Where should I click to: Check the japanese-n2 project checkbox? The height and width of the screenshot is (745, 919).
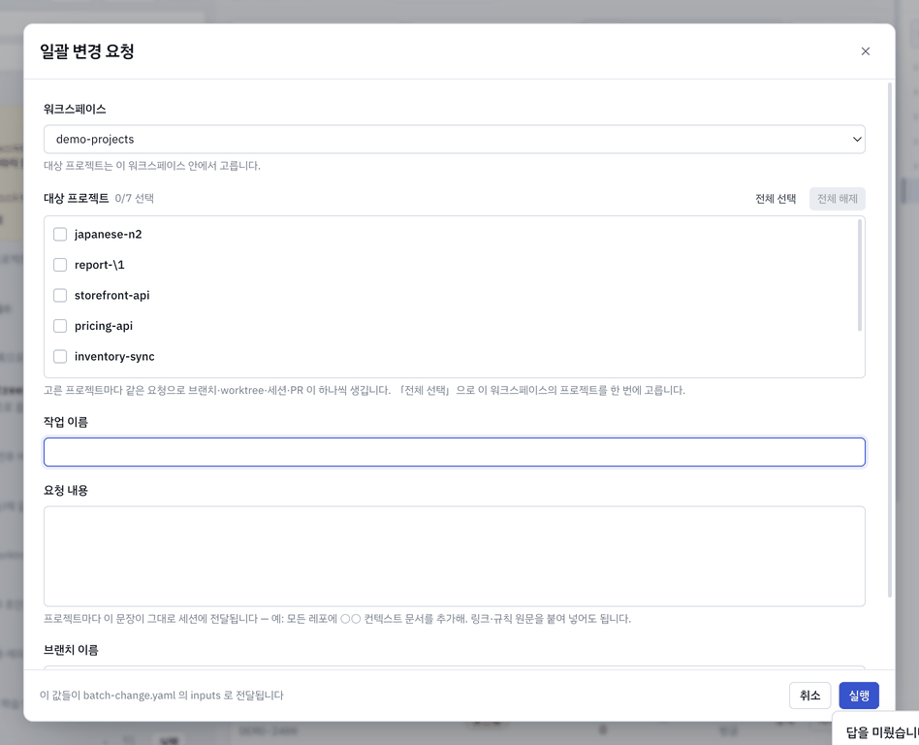coord(60,234)
